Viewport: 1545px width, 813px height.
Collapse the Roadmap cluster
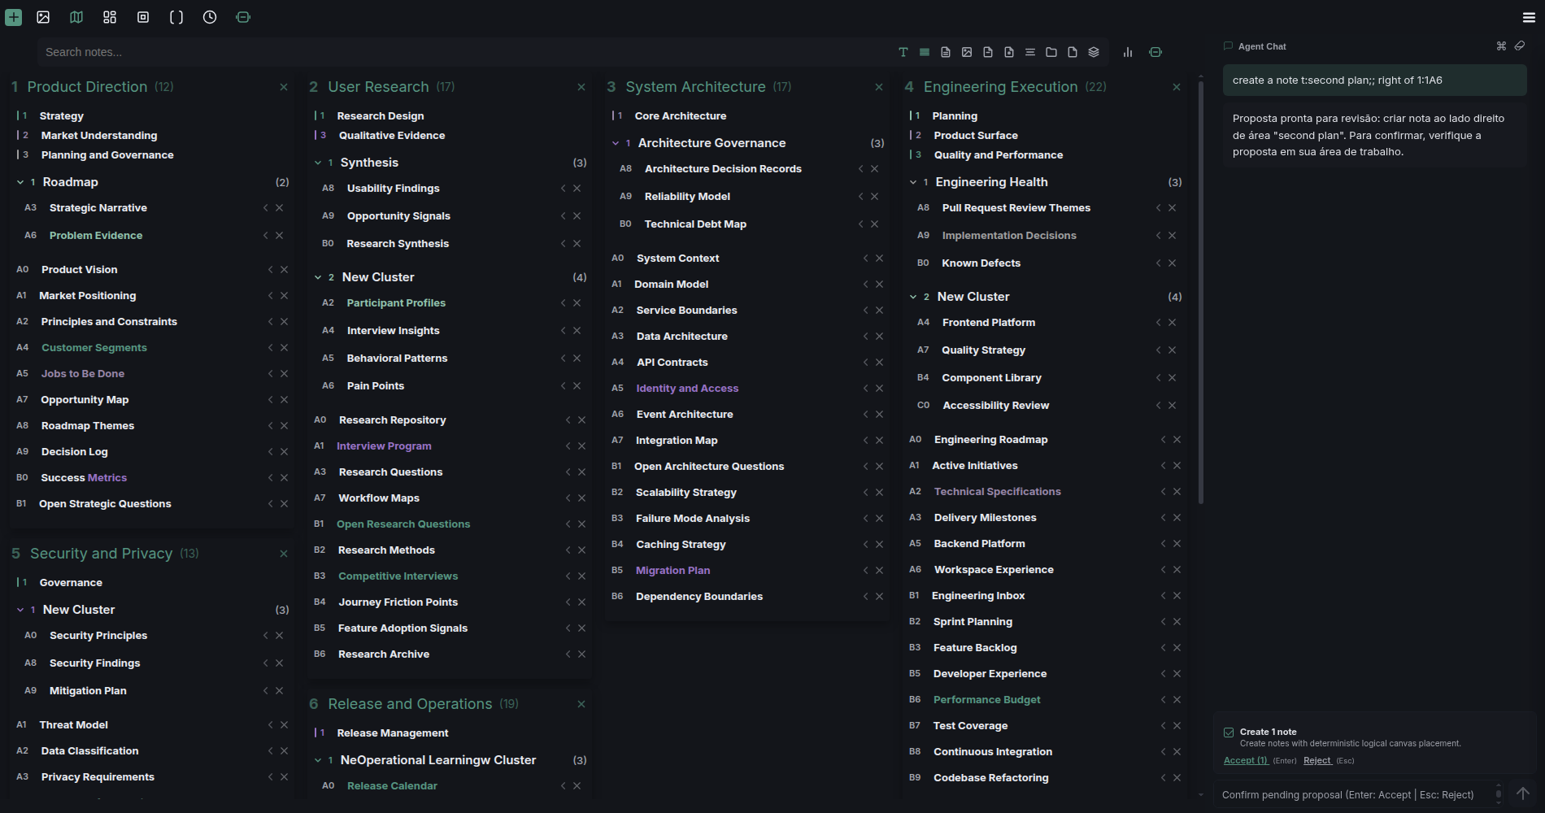[20, 182]
